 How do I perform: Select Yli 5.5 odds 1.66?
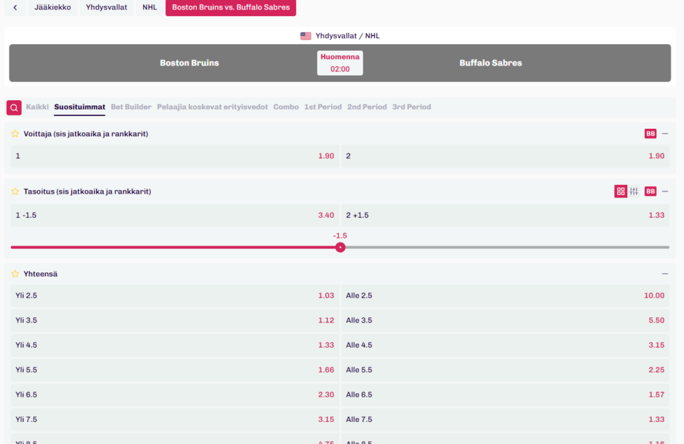[175, 370]
